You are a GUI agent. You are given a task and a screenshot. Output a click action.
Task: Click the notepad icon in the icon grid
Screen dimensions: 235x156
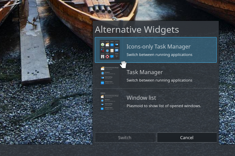pos(112,51)
